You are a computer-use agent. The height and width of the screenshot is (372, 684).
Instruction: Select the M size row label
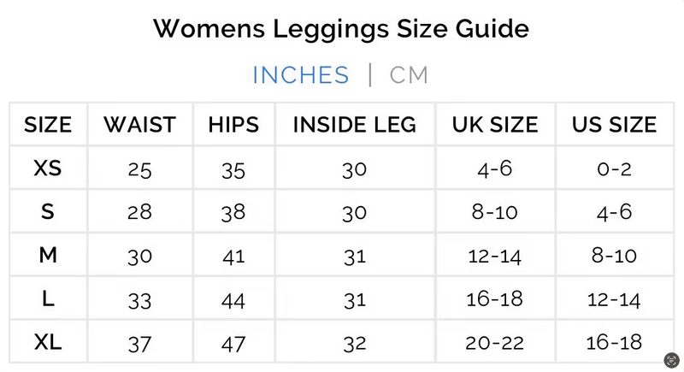tap(48, 256)
